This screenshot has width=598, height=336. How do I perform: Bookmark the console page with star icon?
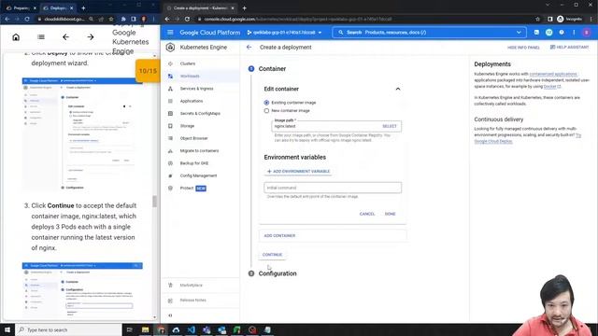538,19
